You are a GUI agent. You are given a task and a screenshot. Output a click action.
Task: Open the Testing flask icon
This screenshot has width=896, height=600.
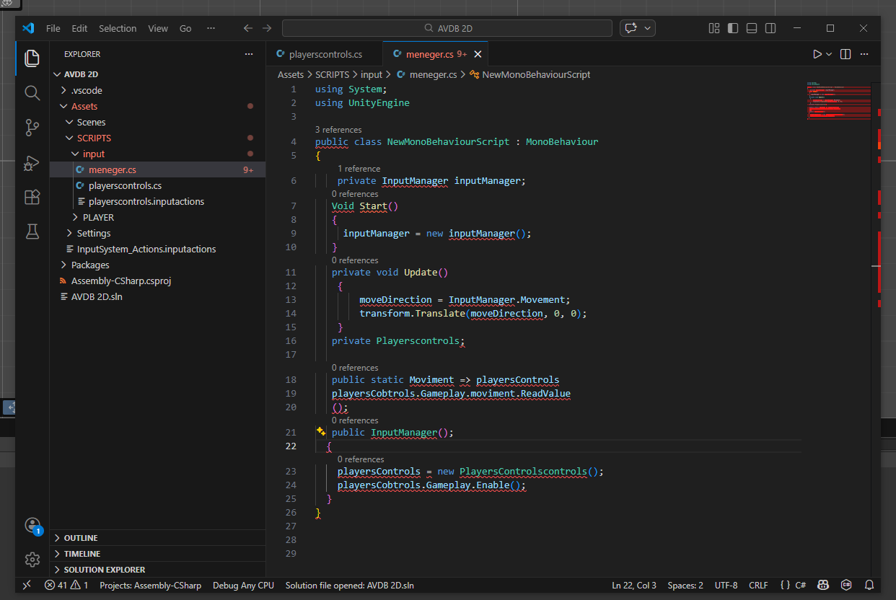click(32, 231)
